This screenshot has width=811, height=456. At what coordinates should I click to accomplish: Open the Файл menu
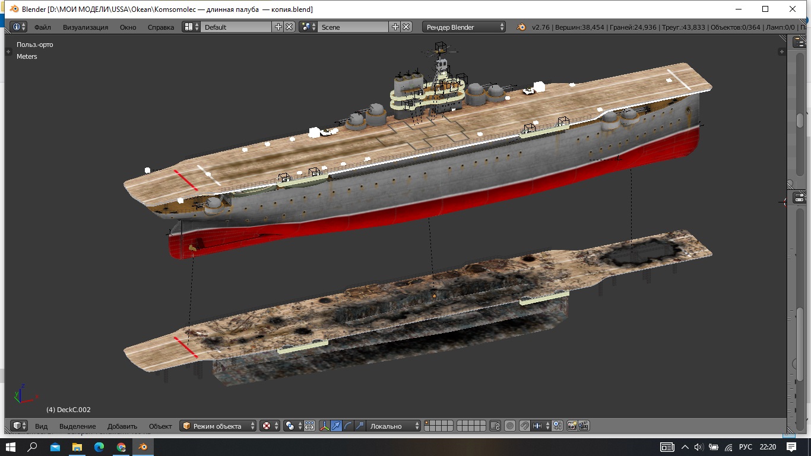[x=42, y=27]
